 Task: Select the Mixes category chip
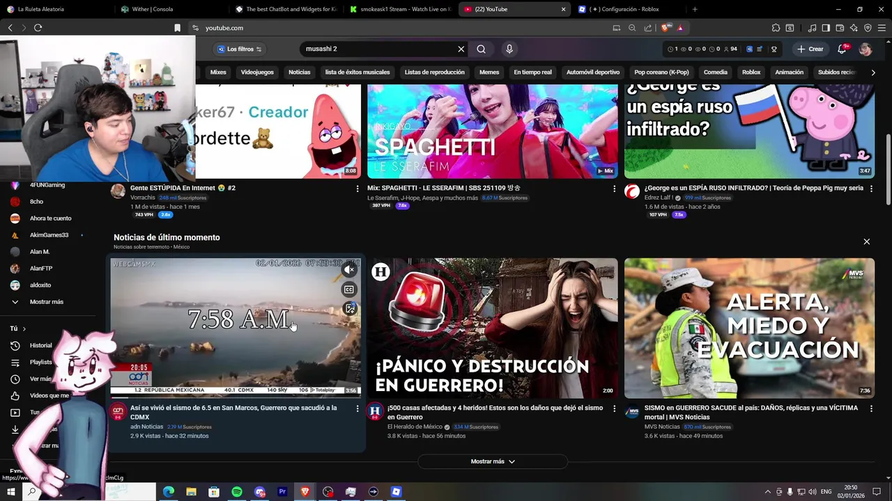pos(218,72)
